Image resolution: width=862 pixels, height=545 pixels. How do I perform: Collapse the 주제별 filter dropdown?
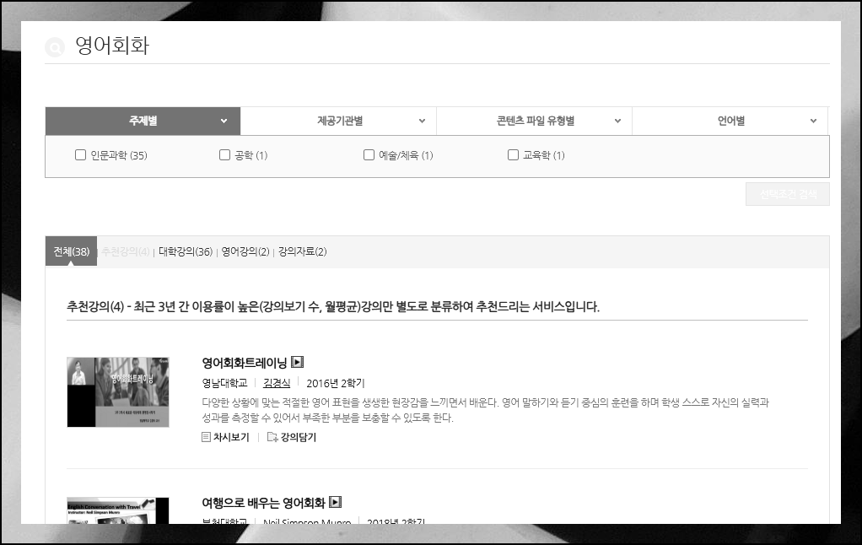(x=143, y=121)
